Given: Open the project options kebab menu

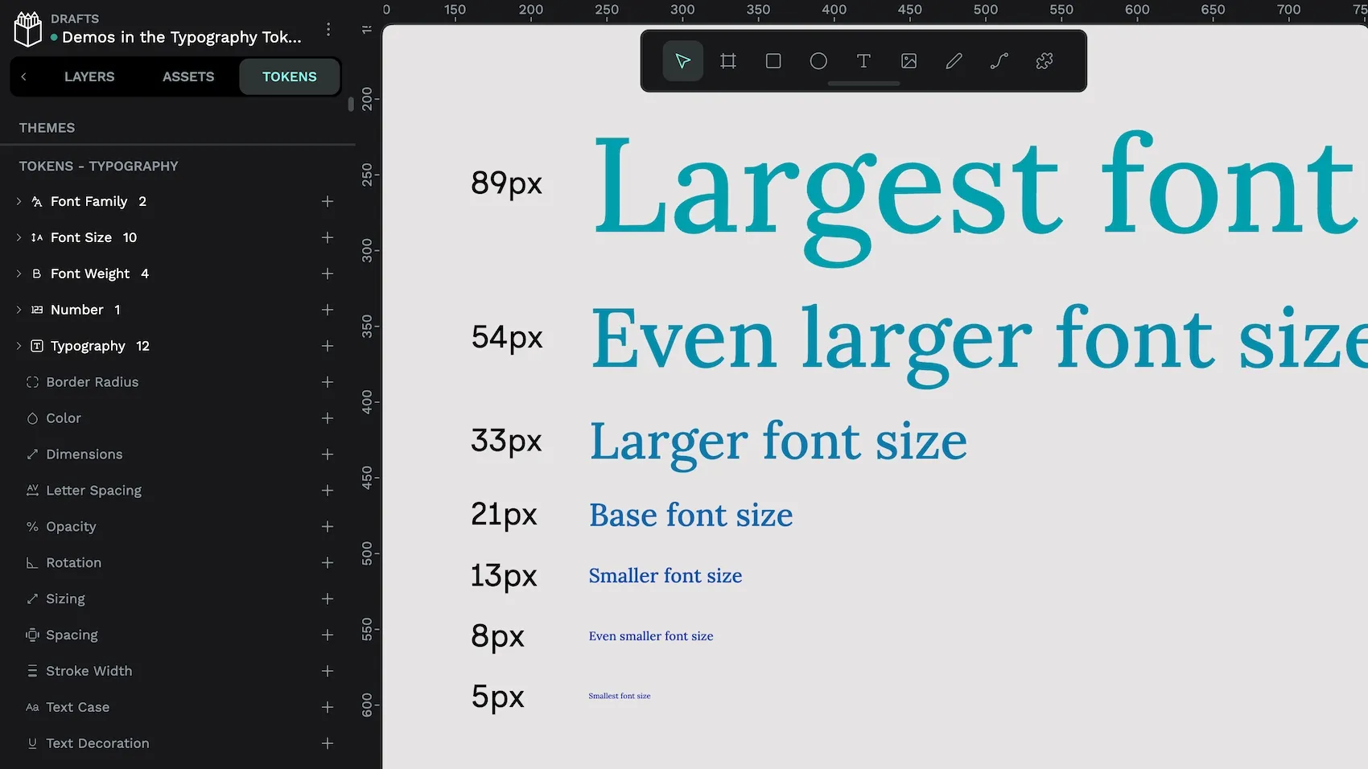Looking at the screenshot, I should click(x=328, y=28).
